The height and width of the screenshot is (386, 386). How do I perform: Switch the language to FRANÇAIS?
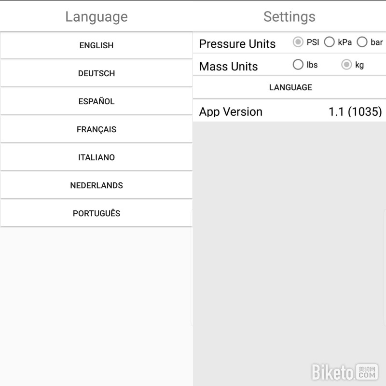click(x=96, y=129)
